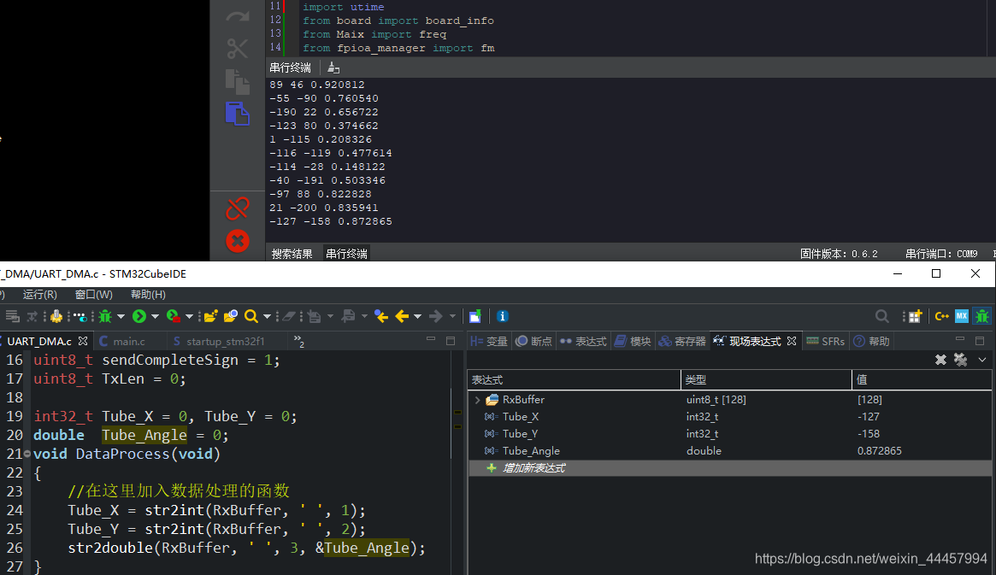This screenshot has height=575, width=996.
Task: Maximize the editor area pane
Action: point(451,341)
